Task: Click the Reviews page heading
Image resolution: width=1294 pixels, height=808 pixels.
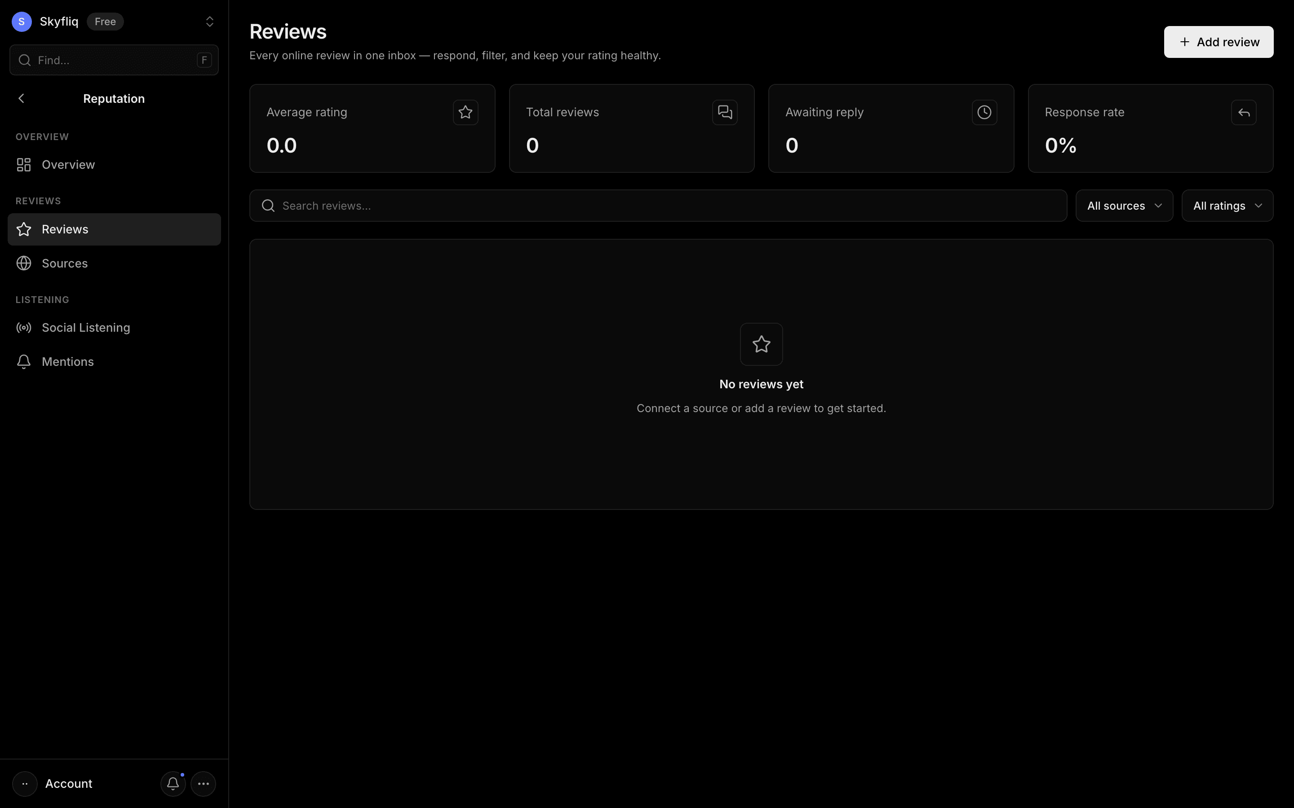Action: (x=288, y=31)
